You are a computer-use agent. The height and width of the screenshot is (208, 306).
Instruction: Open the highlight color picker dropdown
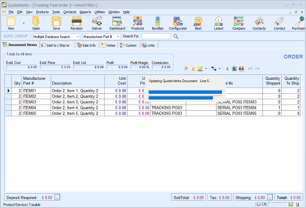click(206, 68)
